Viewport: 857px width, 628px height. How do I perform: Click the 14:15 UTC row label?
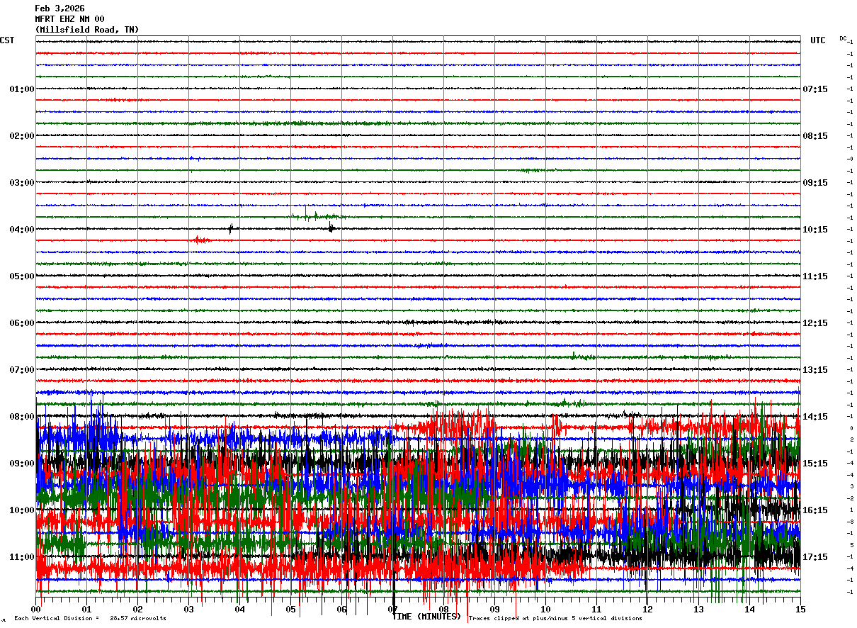click(x=815, y=417)
